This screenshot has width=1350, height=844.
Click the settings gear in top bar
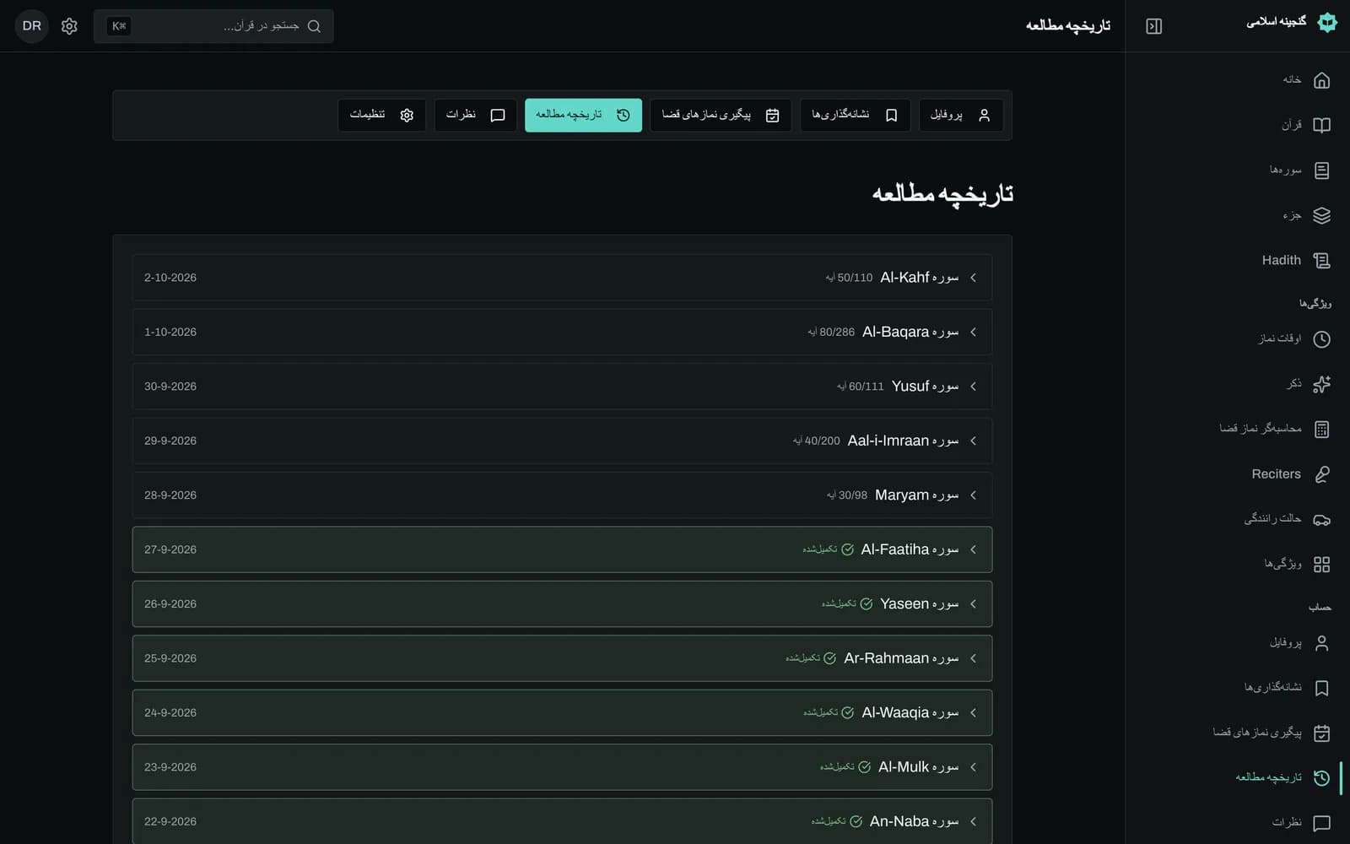click(x=69, y=26)
